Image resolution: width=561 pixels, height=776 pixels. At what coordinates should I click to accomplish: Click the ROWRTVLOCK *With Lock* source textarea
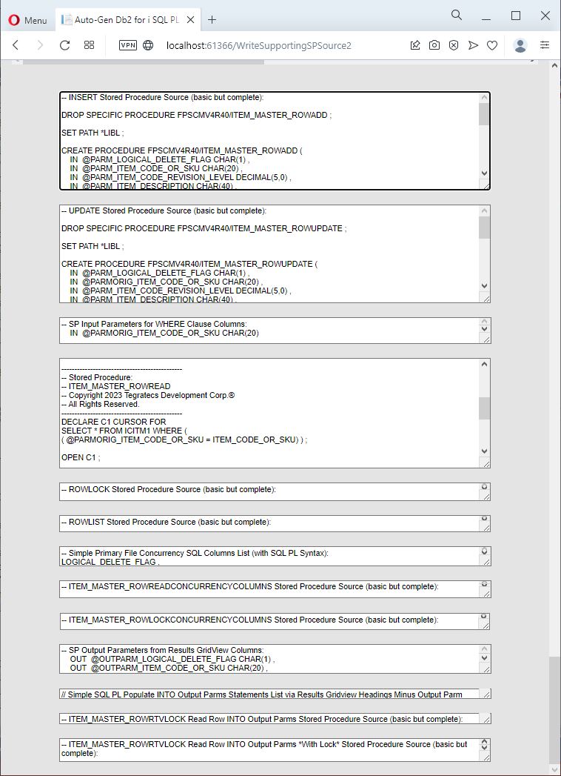(x=275, y=750)
